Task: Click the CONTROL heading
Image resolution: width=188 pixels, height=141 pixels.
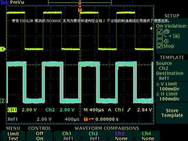Action: coord(40,128)
